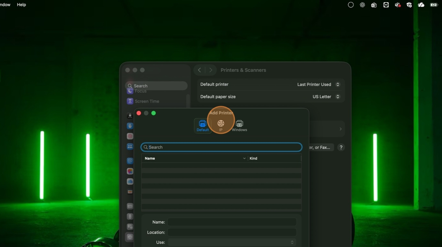Open Privacy & Security hand icon

pos(130,126)
